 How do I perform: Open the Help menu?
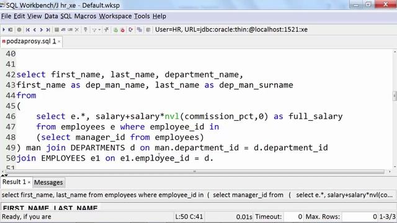click(159, 16)
